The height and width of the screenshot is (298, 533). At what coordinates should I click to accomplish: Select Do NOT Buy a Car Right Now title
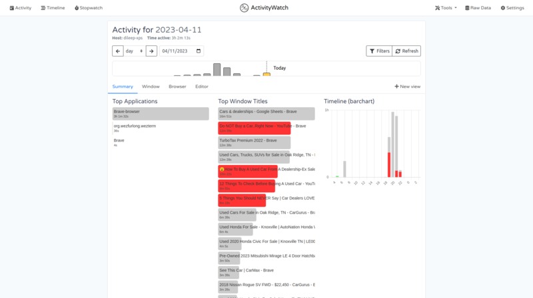pyautogui.click(x=266, y=128)
